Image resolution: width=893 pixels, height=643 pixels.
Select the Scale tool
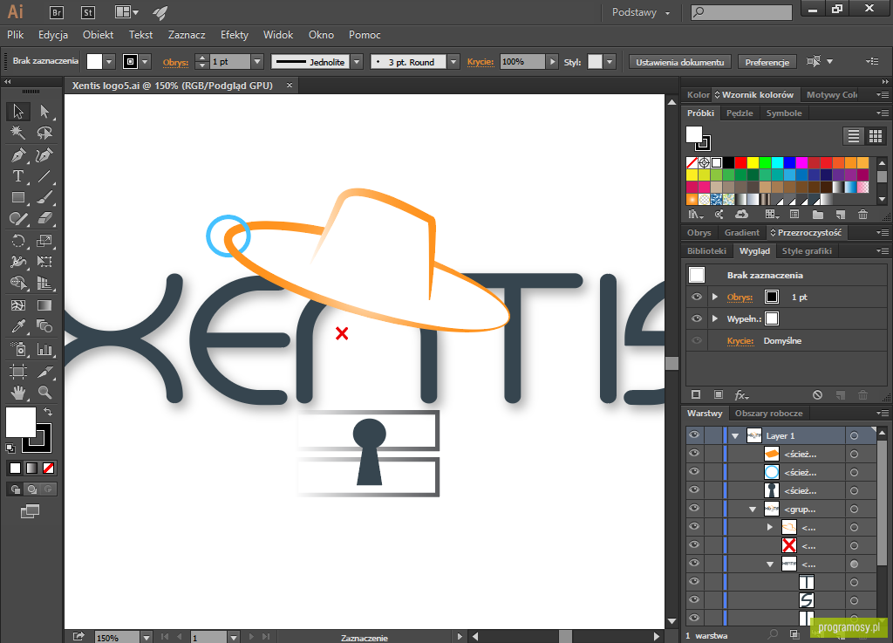(44, 240)
